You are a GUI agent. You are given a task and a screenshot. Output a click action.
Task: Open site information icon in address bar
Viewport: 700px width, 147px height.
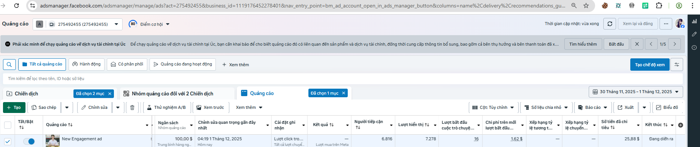pos(33,6)
